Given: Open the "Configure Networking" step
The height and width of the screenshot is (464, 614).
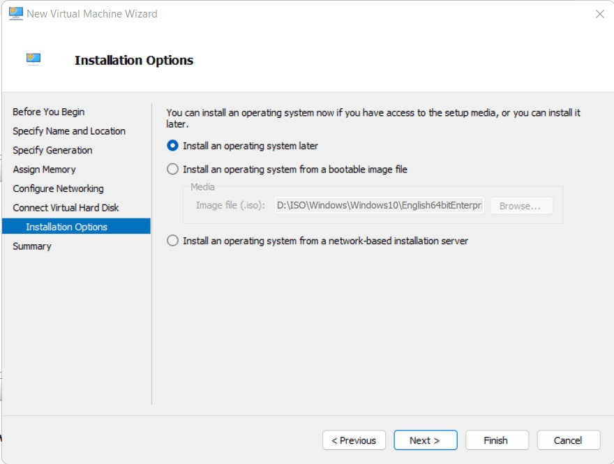Looking at the screenshot, I should (x=57, y=188).
